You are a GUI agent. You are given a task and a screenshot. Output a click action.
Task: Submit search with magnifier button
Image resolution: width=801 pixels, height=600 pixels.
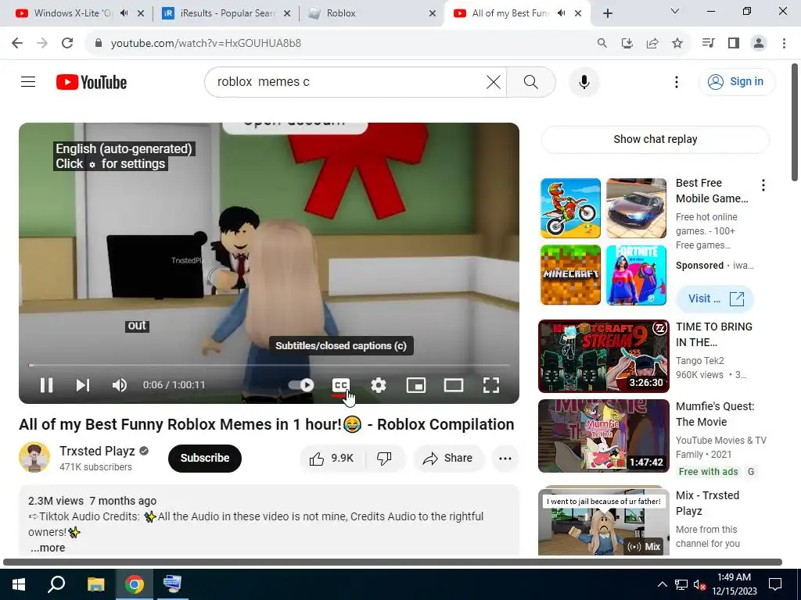click(531, 81)
